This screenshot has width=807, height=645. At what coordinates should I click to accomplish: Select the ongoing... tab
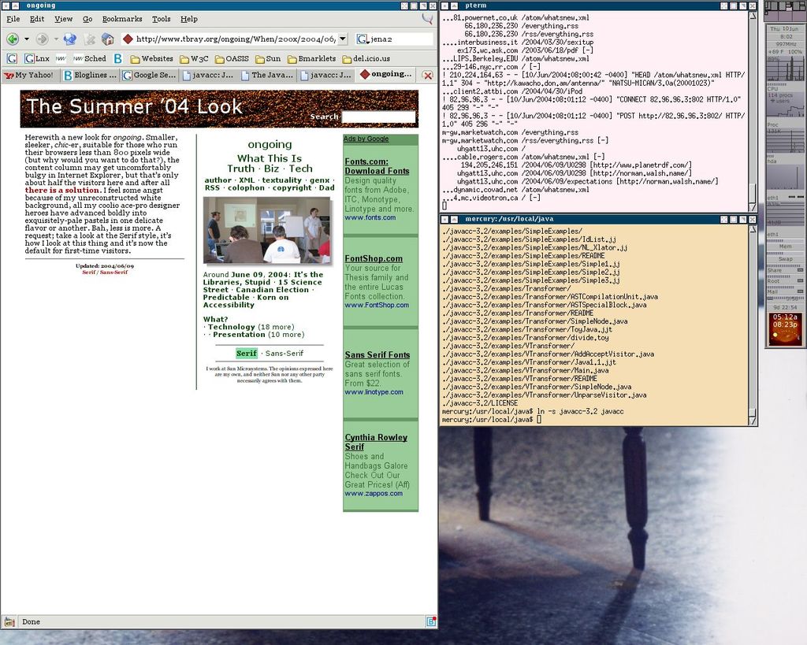[x=386, y=74]
